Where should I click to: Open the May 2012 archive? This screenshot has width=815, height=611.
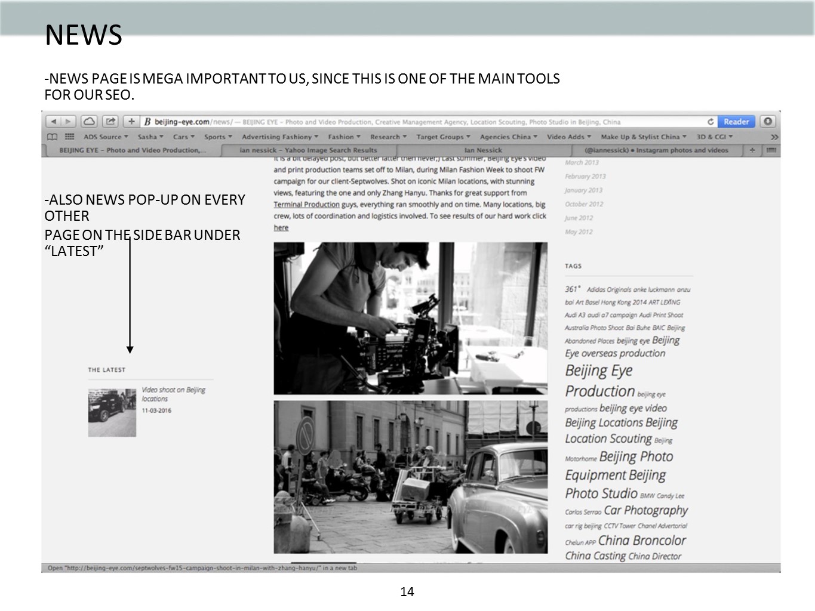579,232
